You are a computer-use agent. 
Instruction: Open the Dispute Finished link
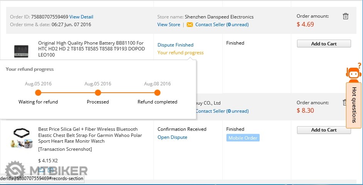click(x=176, y=45)
